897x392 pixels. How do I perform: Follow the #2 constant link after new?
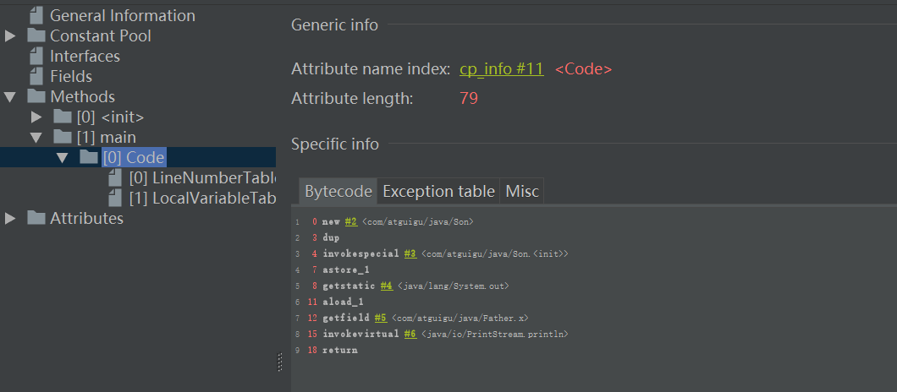click(x=351, y=221)
